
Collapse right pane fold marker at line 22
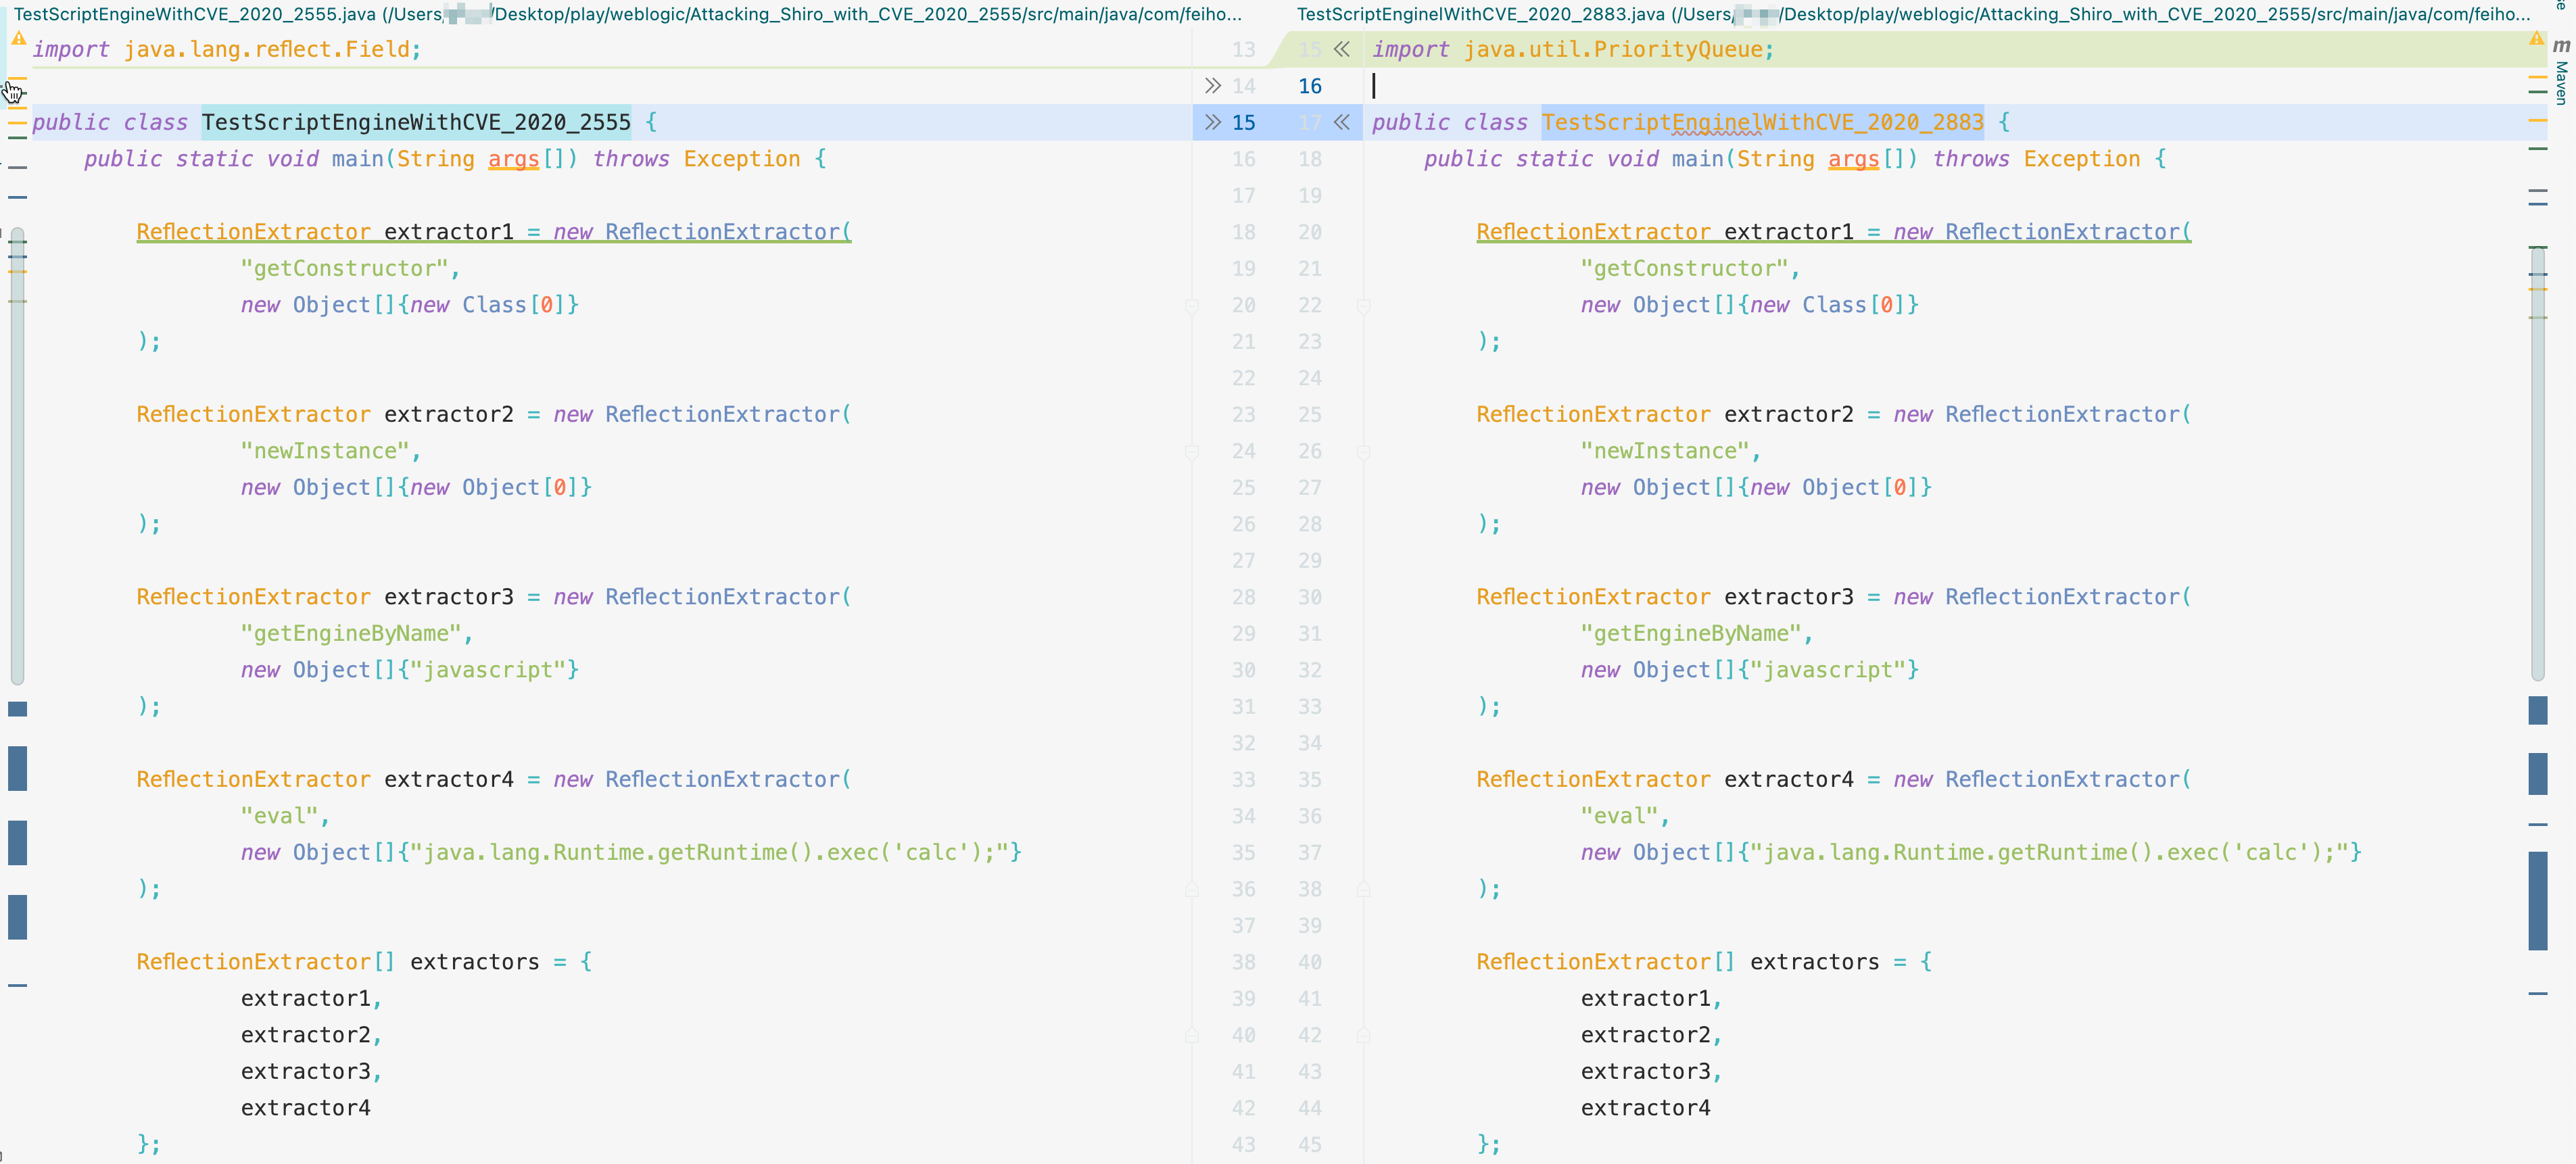[x=1363, y=306]
